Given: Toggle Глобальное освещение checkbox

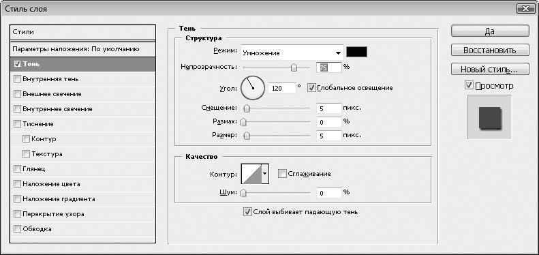Looking at the screenshot, I should coord(312,88).
